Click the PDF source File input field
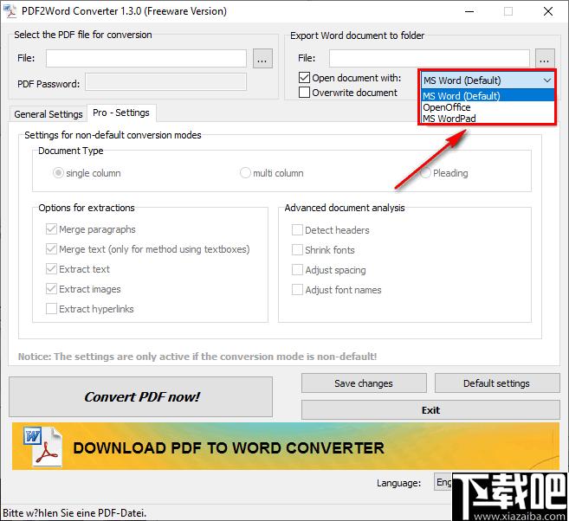 pos(145,58)
